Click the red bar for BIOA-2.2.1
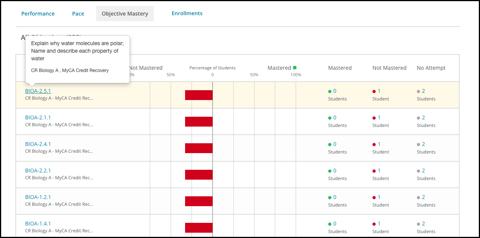This screenshot has width=480, height=238. pos(199,175)
